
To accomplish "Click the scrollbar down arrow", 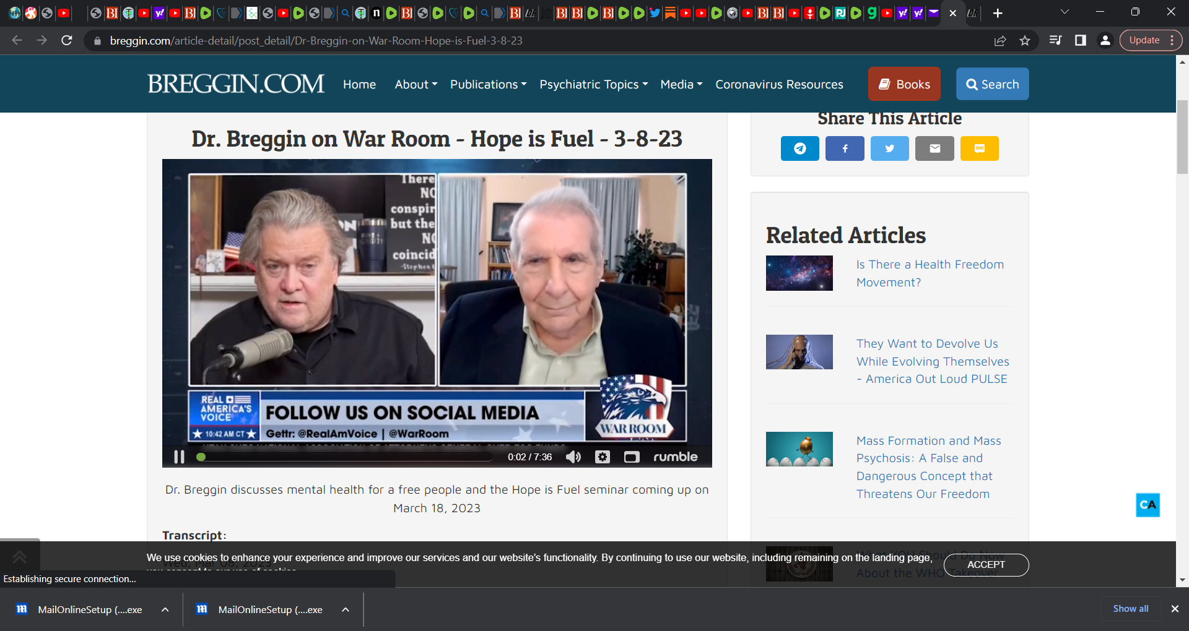I will click(x=1183, y=580).
